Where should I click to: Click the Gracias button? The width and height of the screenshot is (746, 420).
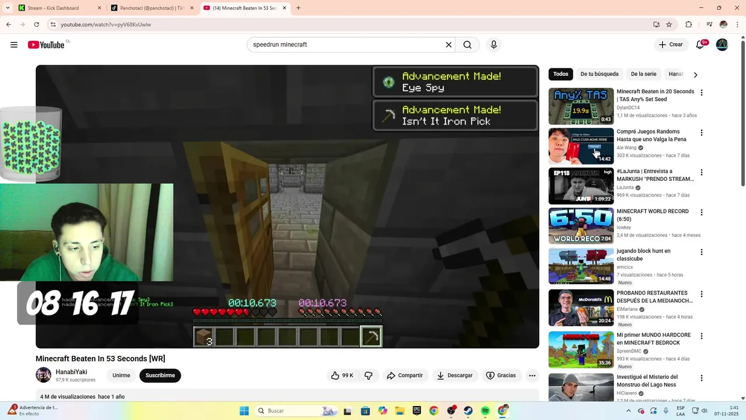coord(501,376)
